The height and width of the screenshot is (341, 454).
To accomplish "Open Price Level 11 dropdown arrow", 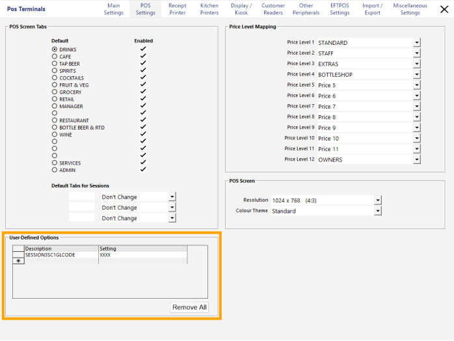I will pyautogui.click(x=417, y=149).
